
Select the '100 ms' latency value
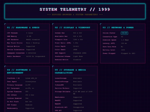click(x=124, y=43)
